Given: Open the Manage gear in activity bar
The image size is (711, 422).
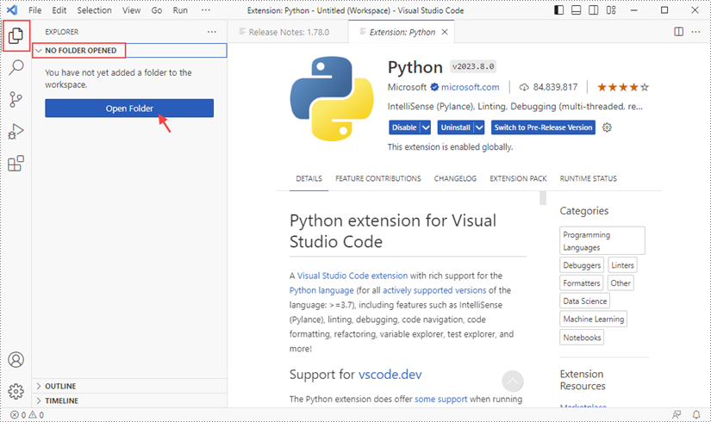Looking at the screenshot, I should (16, 391).
